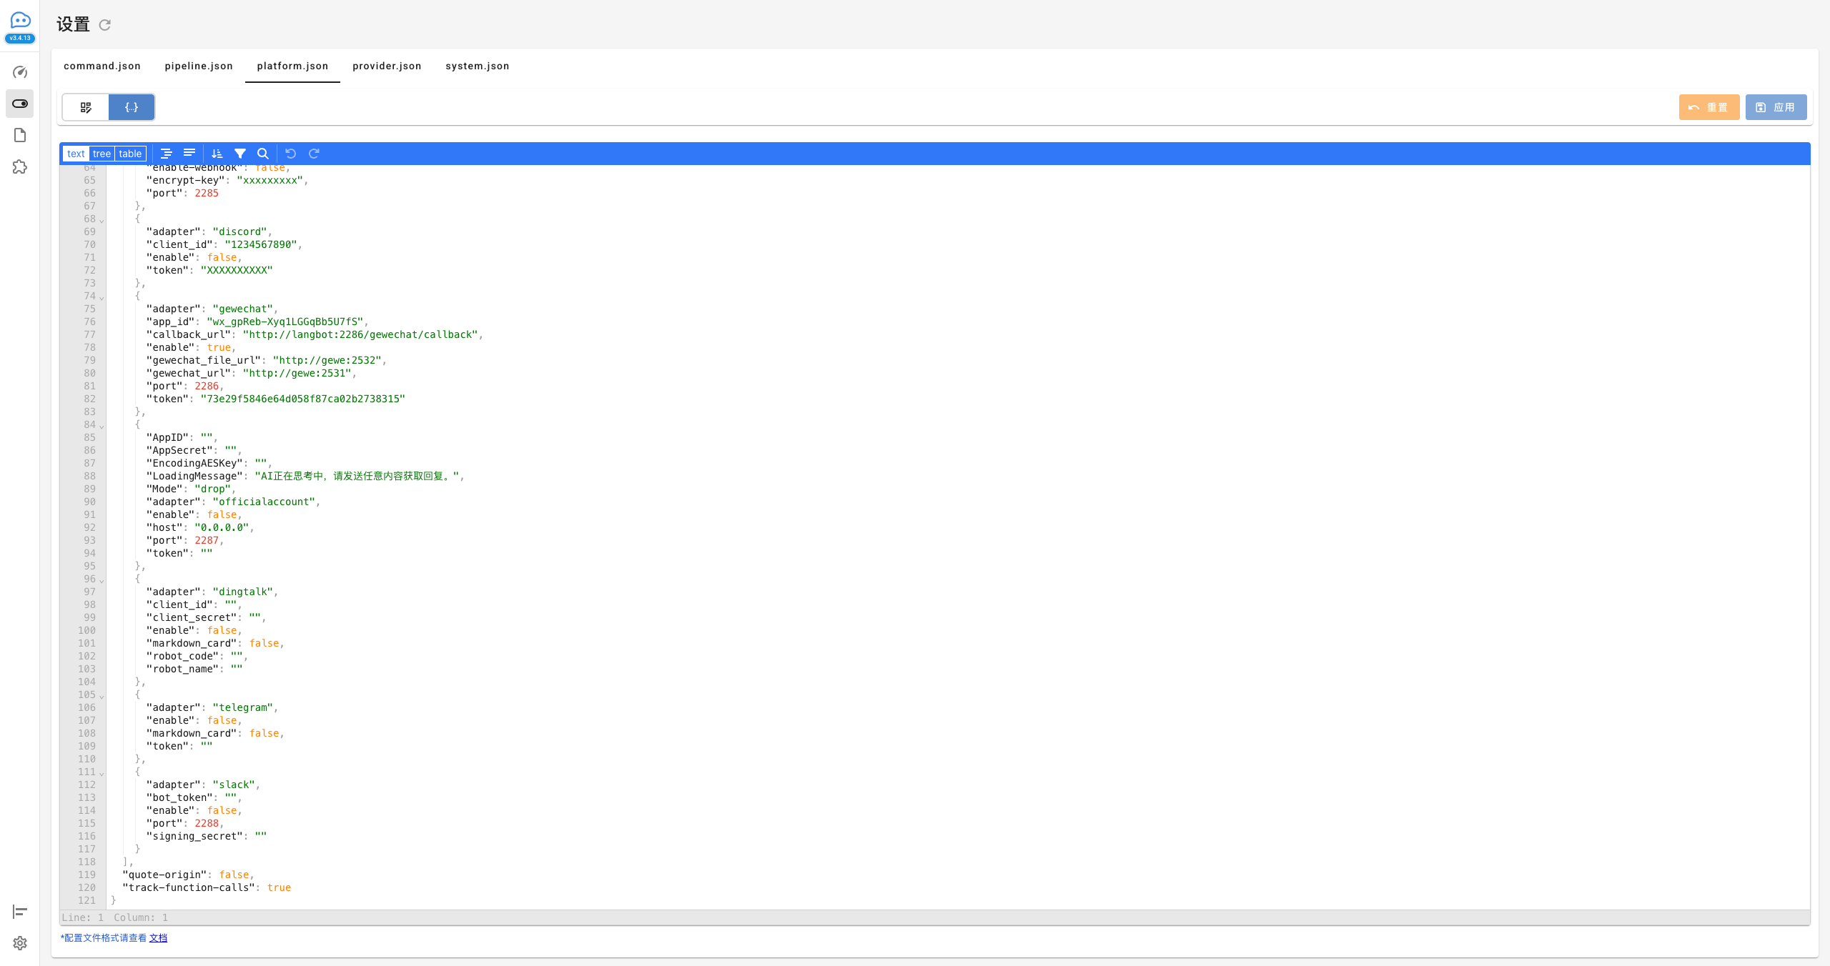Switch to the provider.json tab

click(387, 66)
